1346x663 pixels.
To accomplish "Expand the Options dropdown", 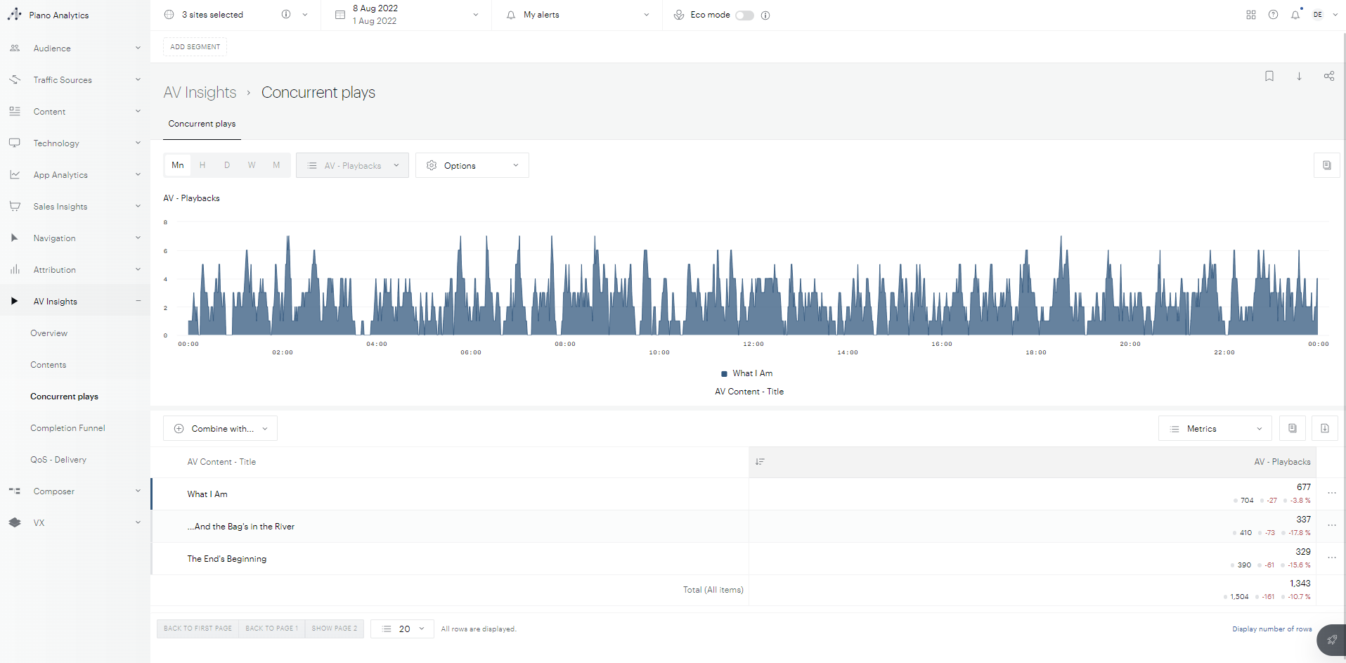I will pyautogui.click(x=472, y=165).
